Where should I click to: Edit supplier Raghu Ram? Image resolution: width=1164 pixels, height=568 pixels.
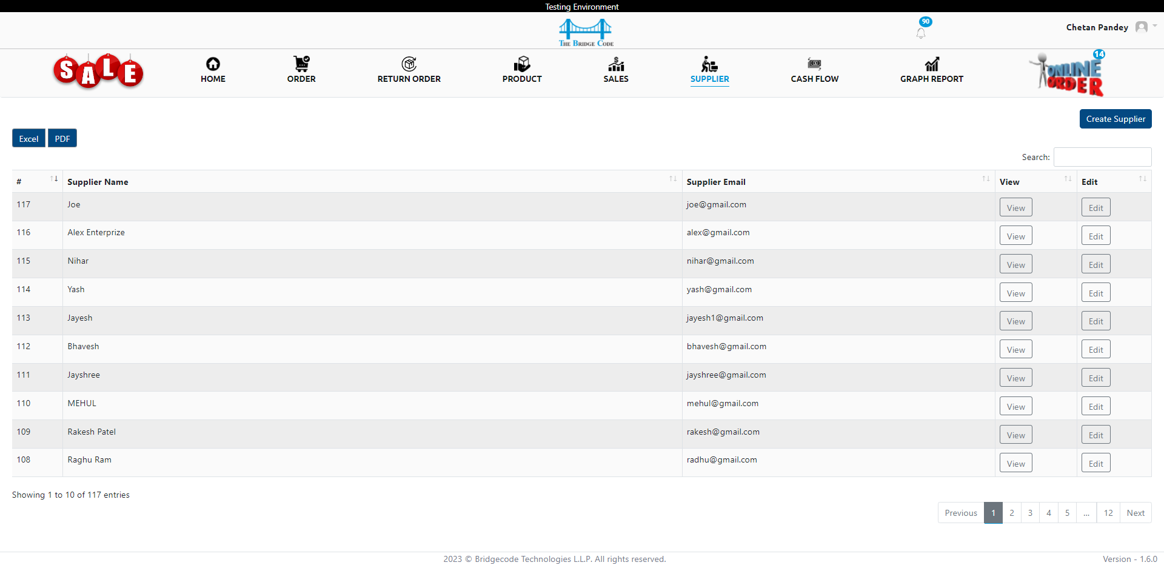click(1096, 463)
